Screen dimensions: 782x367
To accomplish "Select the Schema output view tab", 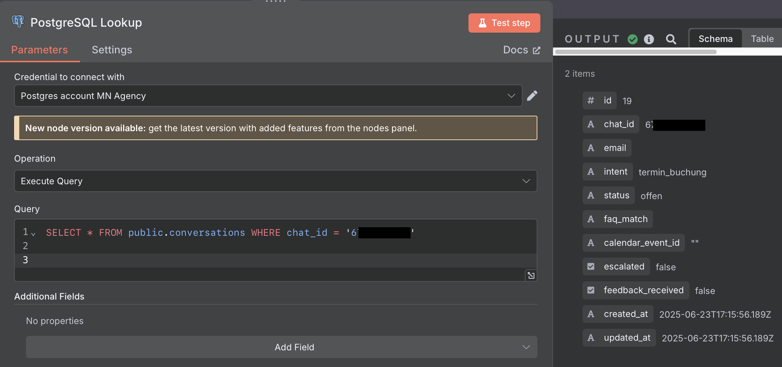I will 715,39.
